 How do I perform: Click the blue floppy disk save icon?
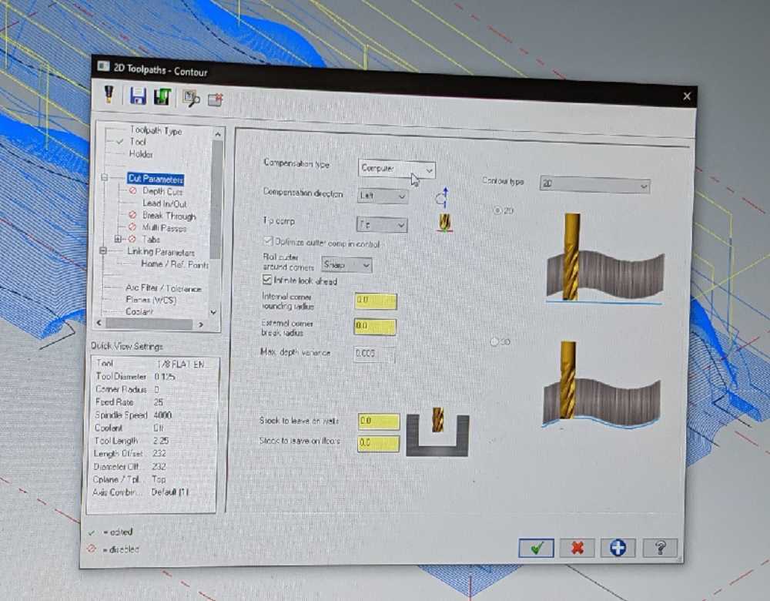pyautogui.click(x=138, y=96)
